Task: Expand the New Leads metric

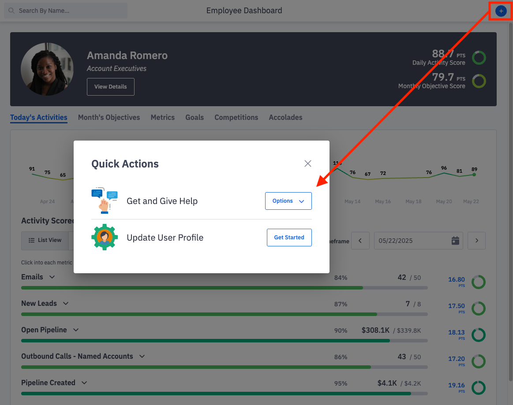Action: (x=66, y=303)
